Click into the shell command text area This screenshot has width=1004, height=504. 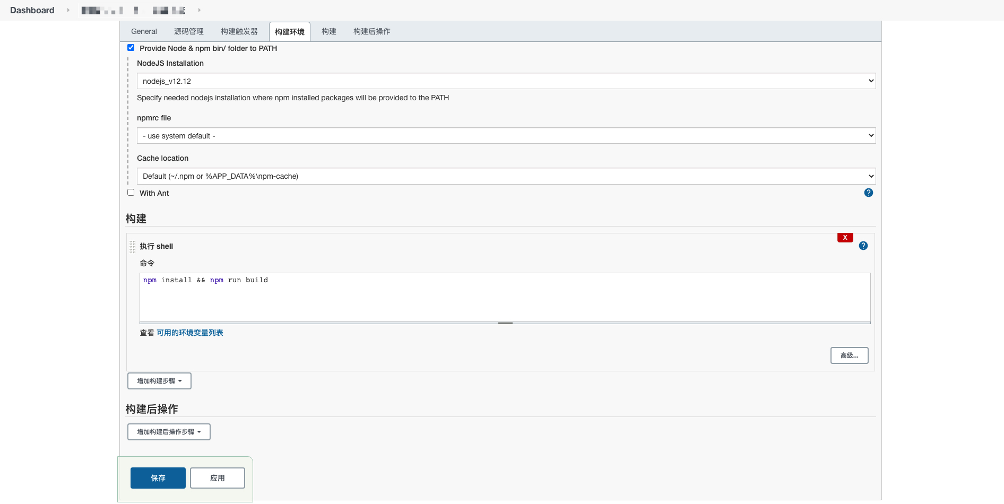[x=505, y=297]
